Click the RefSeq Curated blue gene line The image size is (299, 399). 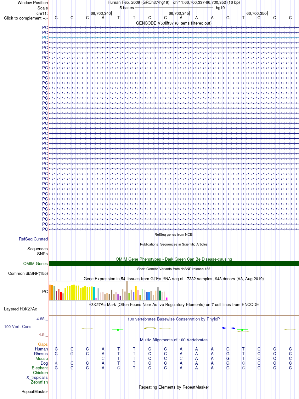click(174, 239)
